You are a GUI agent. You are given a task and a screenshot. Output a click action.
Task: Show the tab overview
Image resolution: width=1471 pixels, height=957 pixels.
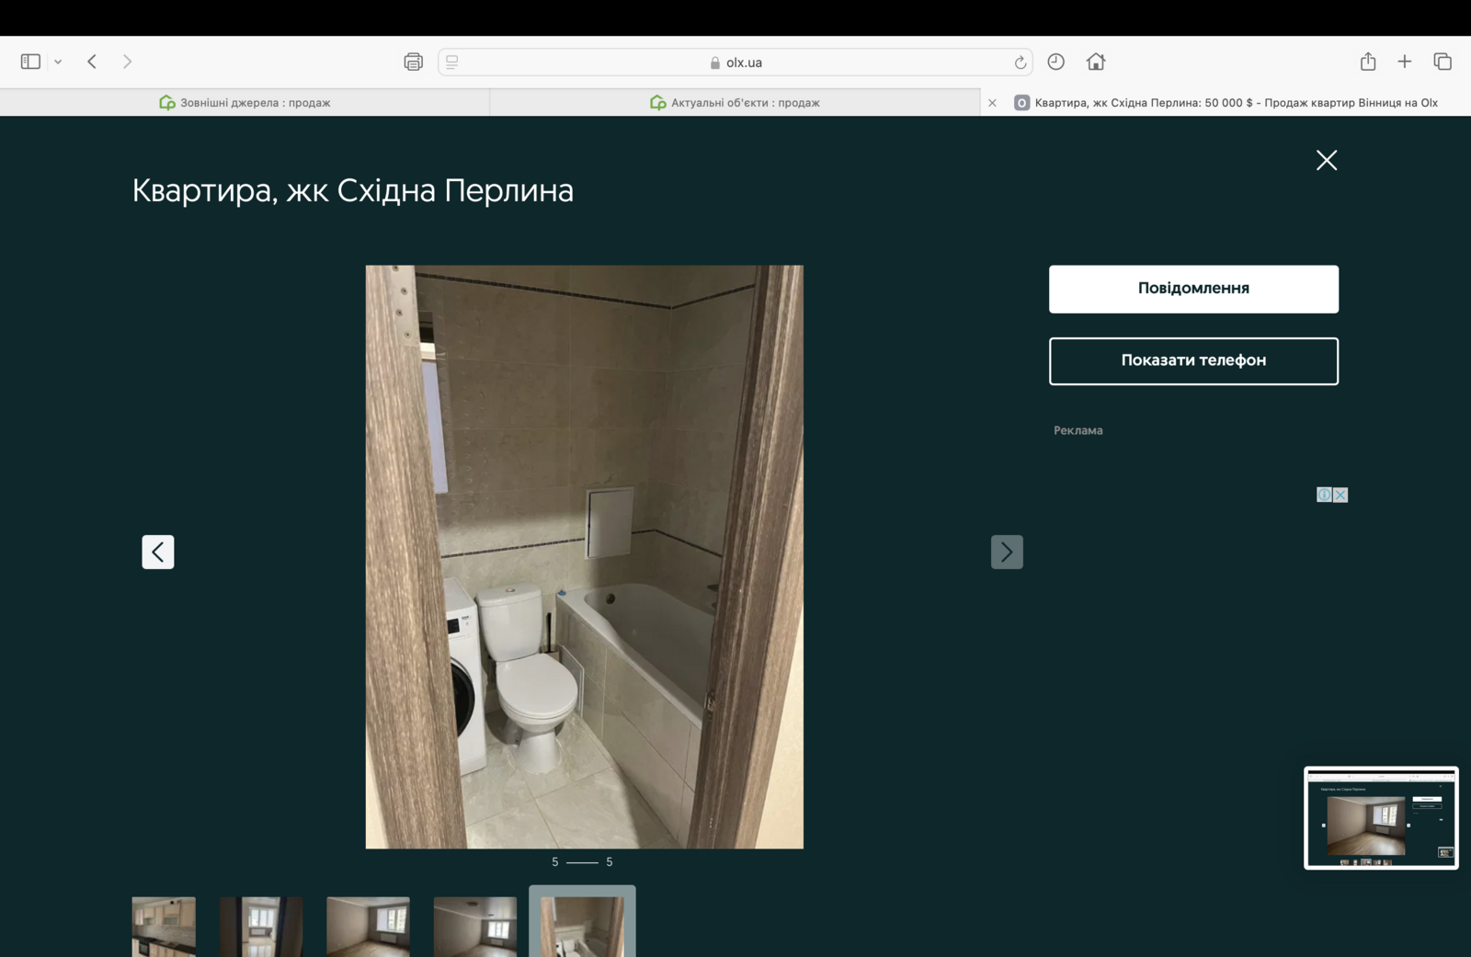coord(1442,62)
